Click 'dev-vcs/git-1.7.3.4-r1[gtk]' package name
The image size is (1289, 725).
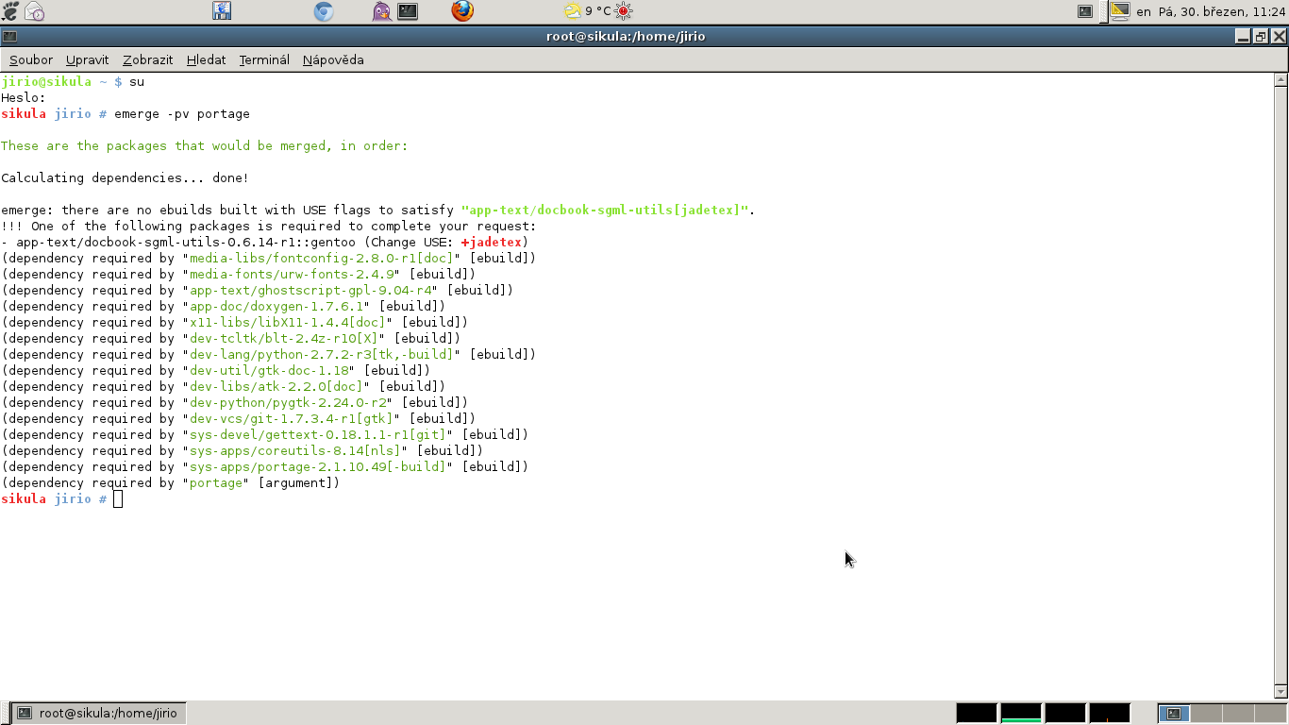pyautogui.click(x=291, y=418)
